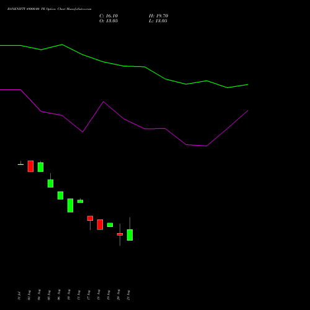Click the "05 Aug" date axis label
This screenshot has width=310, height=310.
pos(49,295)
